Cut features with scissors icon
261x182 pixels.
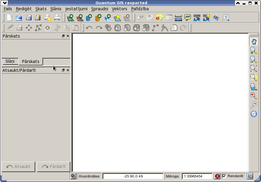pos(57,28)
